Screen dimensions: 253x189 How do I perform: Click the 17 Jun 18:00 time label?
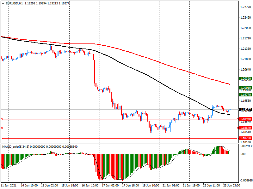click(x=130, y=185)
